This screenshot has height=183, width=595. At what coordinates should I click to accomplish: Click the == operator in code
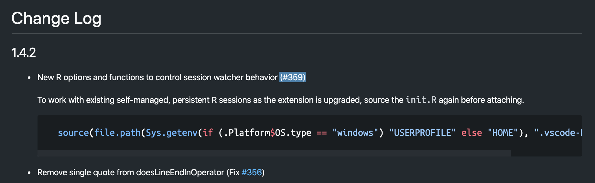(x=321, y=133)
